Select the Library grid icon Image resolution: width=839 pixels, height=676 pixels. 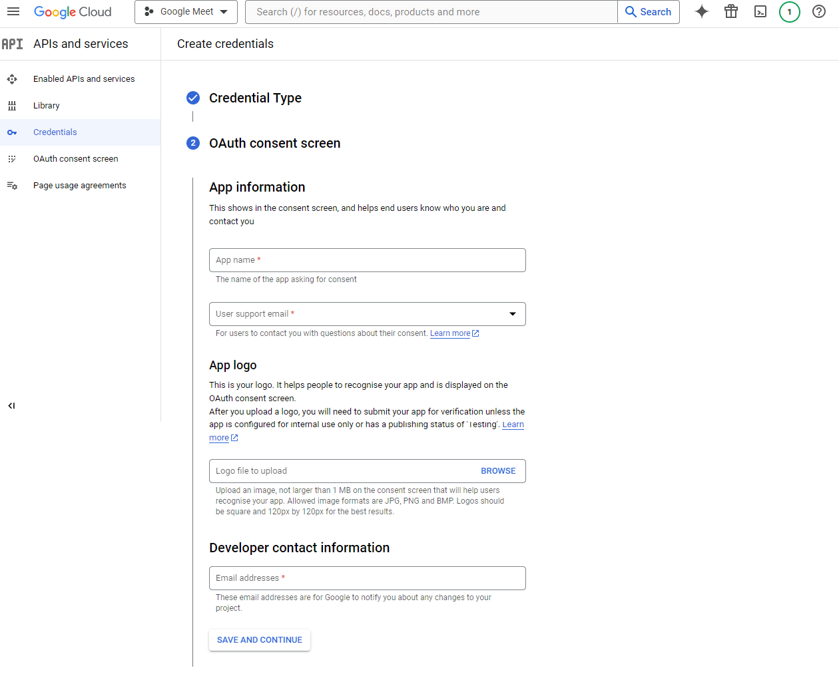[12, 105]
